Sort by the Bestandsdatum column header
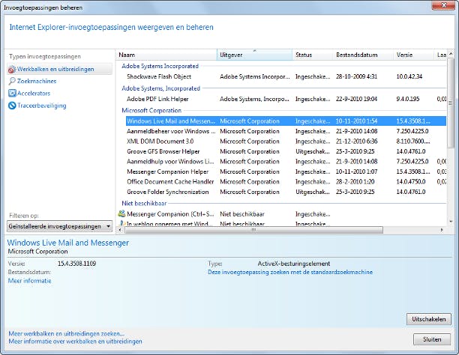The height and width of the screenshot is (355, 459). 363,55
